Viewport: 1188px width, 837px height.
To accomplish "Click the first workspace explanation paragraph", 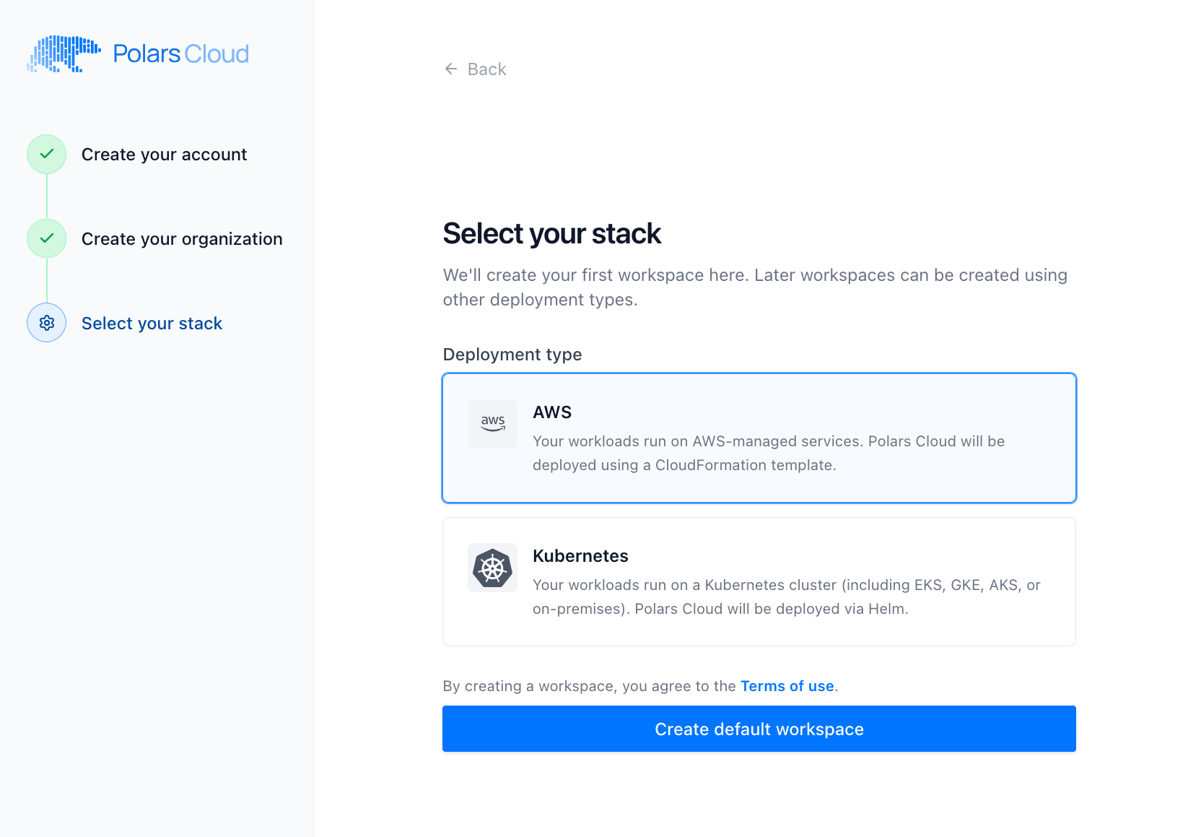I will (755, 287).
